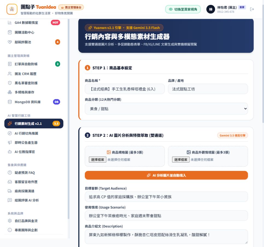The width and height of the screenshot is (264, 247).
Task: Click the 賣家 tag beside user name
Action: 242,7
